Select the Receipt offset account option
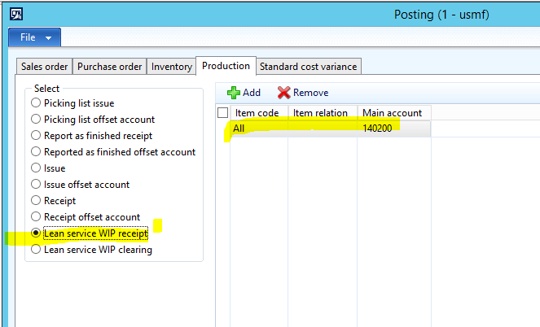Image resolution: width=540 pixels, height=327 pixels. (x=35, y=217)
